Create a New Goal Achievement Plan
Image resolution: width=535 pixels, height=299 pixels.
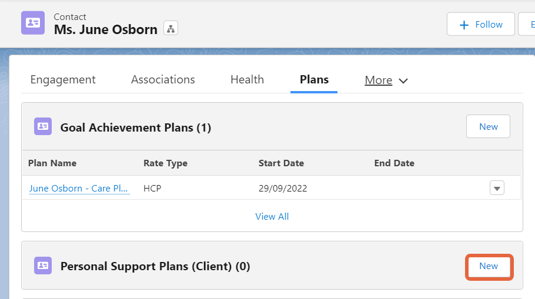[x=488, y=126]
